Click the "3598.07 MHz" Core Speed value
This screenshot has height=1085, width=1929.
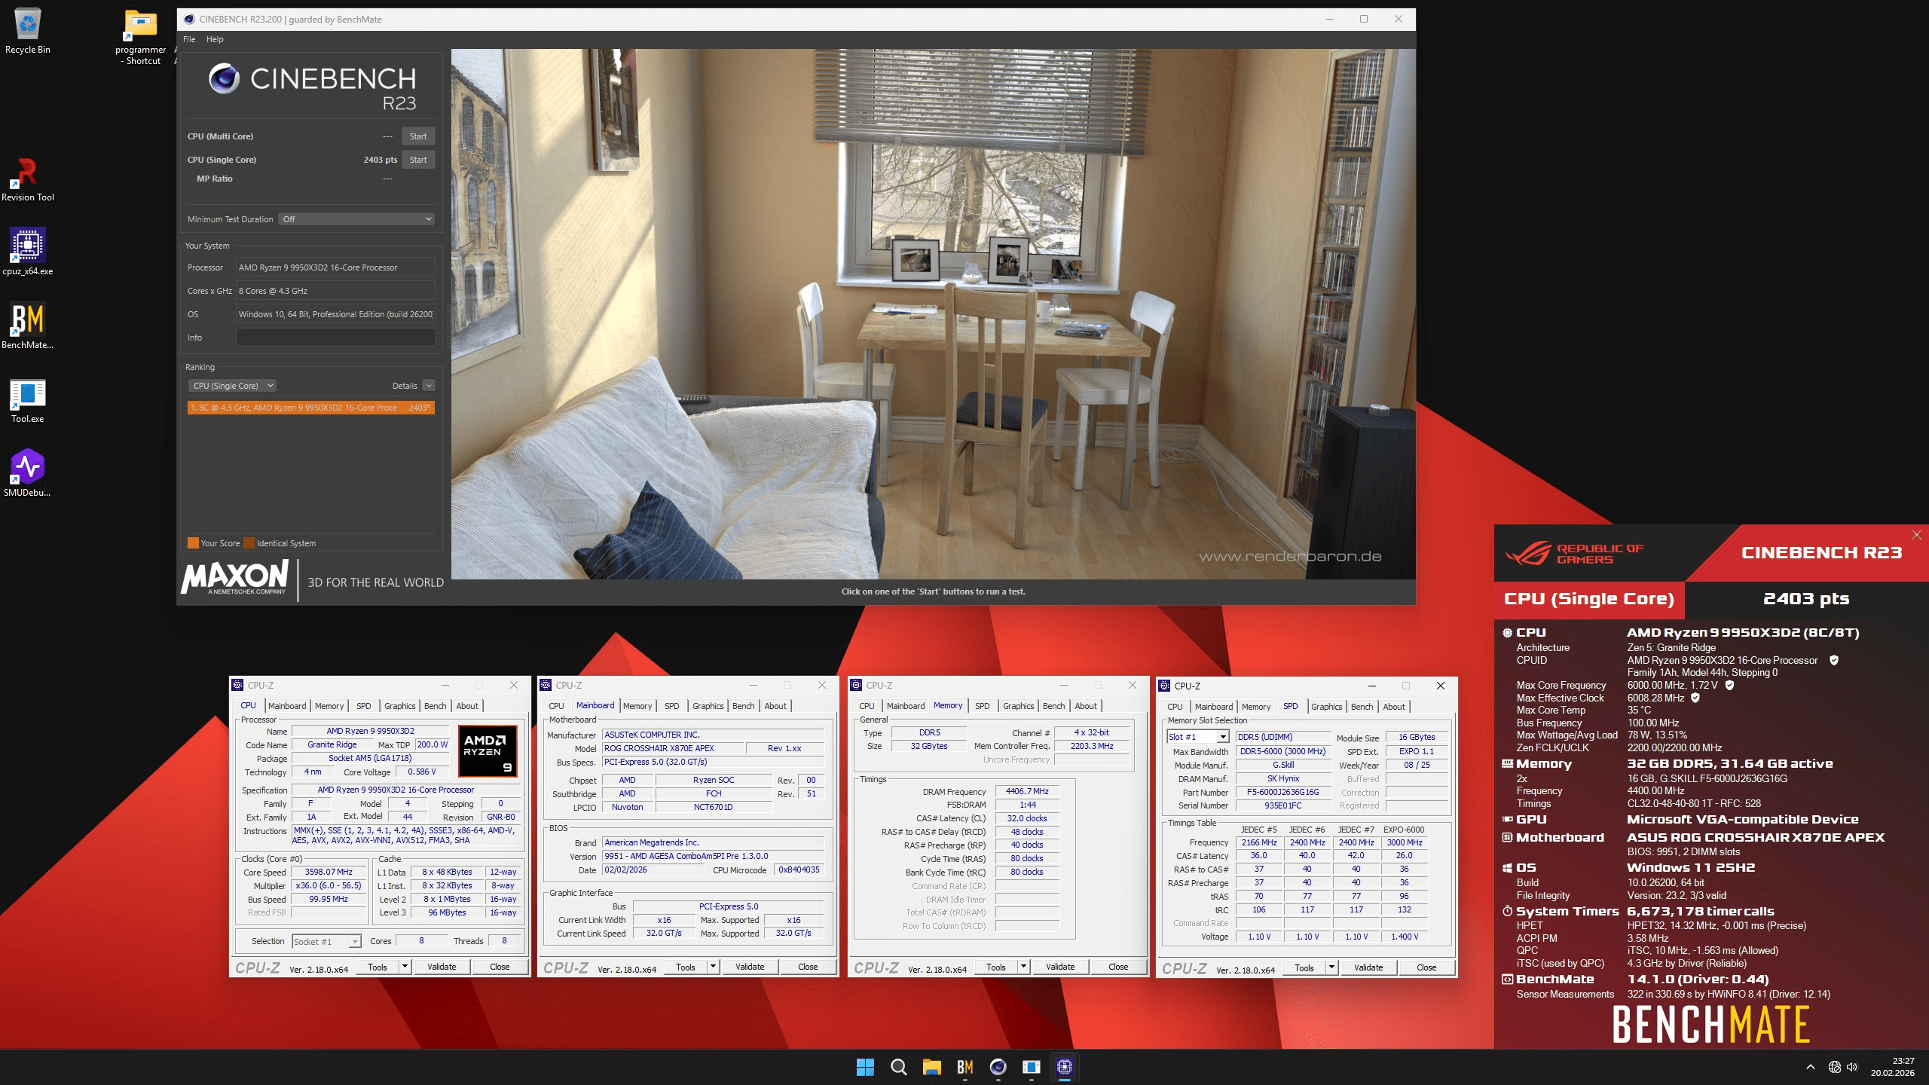[x=329, y=872]
